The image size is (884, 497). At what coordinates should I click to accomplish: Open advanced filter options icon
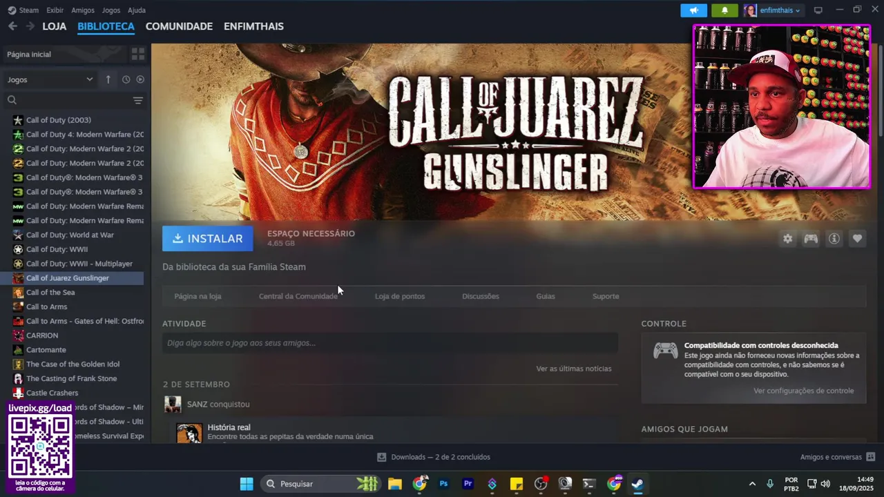(x=138, y=100)
